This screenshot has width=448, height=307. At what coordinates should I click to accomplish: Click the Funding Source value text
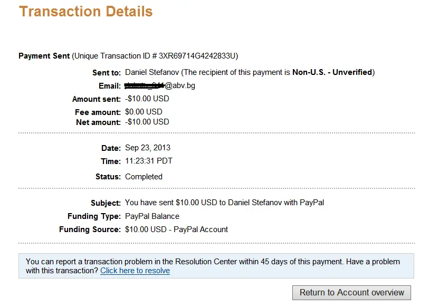(x=176, y=229)
